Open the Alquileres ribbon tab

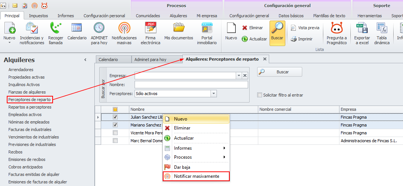point(178,16)
